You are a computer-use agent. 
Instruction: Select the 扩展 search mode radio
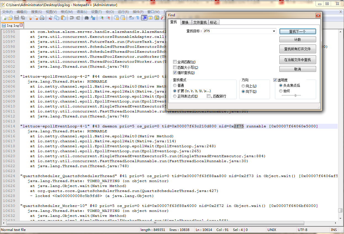point(175,91)
